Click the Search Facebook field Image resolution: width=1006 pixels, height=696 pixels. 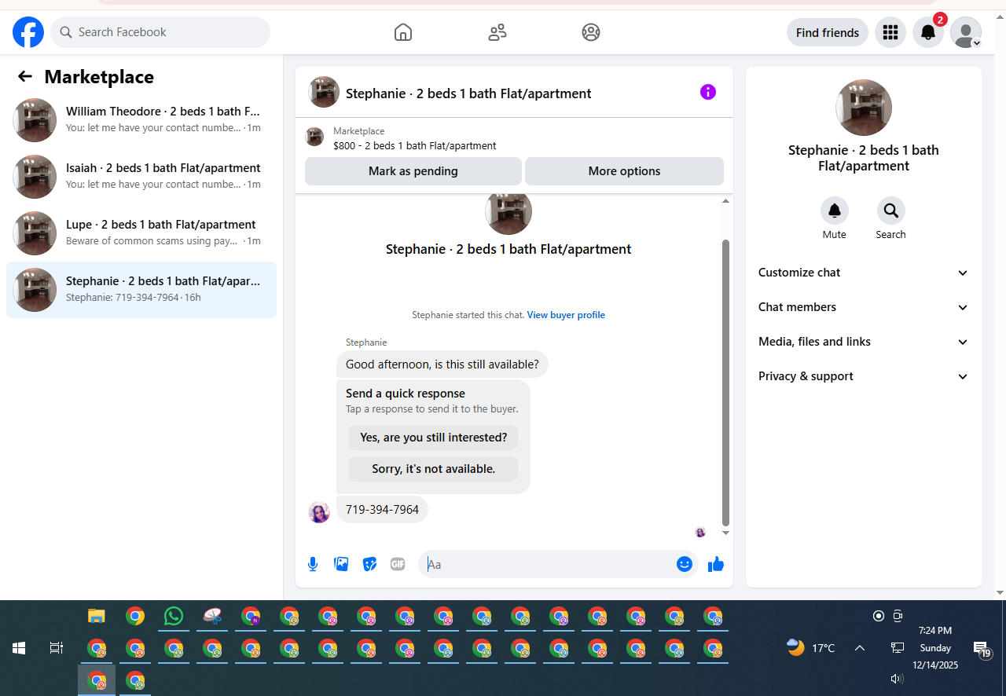(x=160, y=32)
